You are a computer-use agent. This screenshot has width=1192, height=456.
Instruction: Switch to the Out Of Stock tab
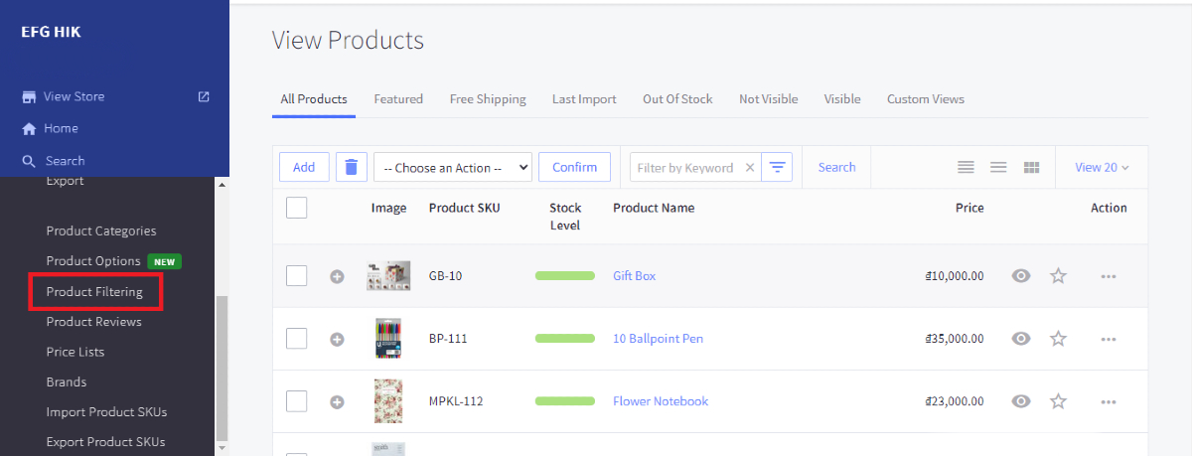click(677, 99)
